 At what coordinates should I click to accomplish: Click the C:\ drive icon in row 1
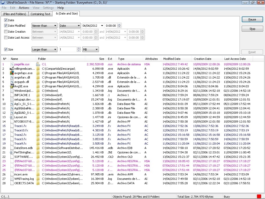[x=38, y=64]
